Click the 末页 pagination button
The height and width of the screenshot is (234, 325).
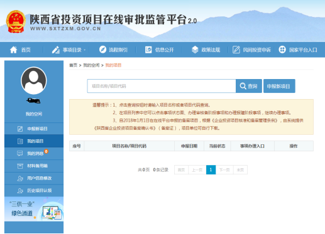coord(240,170)
